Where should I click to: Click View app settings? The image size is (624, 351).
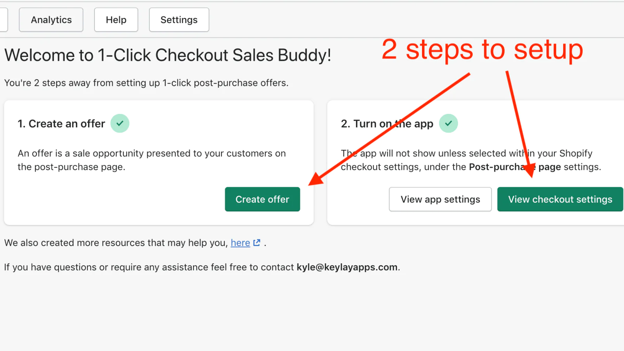point(440,199)
